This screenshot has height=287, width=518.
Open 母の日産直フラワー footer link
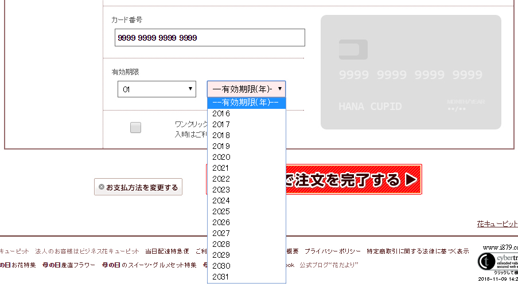pos(69,265)
